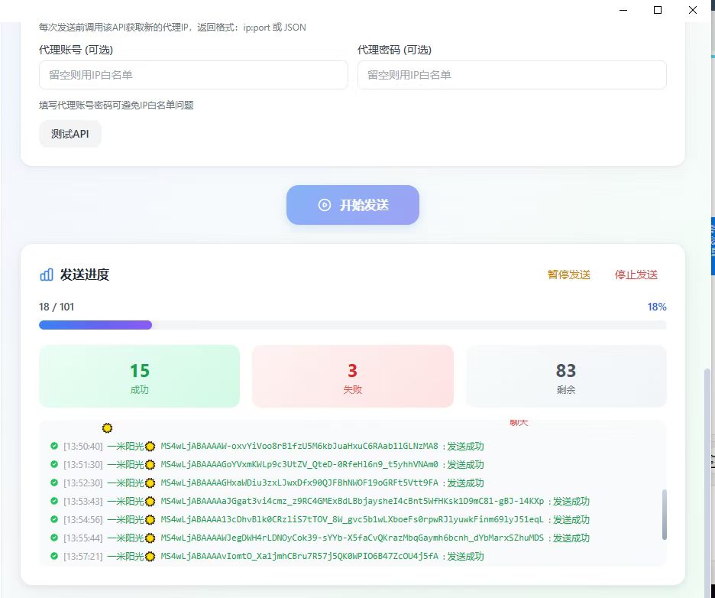Click sun emoji in the 13:54:56 log row
The image size is (715, 598).
[150, 520]
